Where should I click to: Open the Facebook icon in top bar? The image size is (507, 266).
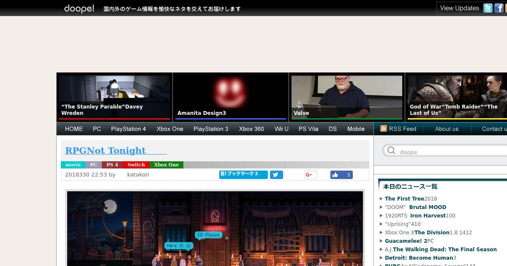pos(499,8)
